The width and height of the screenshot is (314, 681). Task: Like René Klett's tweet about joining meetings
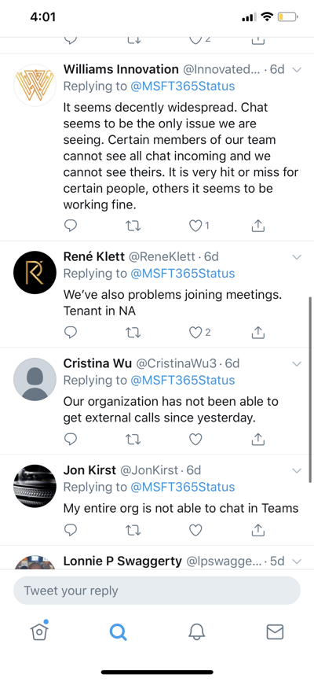pyautogui.click(x=195, y=333)
